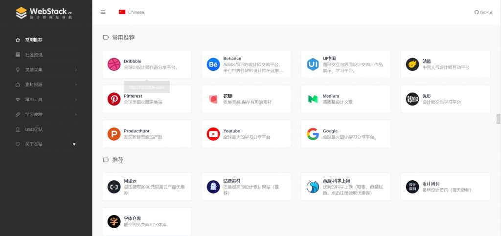This screenshot has height=236, width=501.
Task: Expand the 素材资源 chevron arrow
Action: [76, 85]
